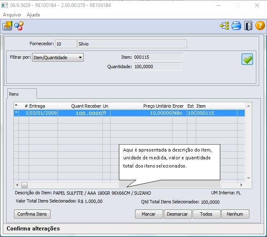Click the Un column header

click(106, 106)
